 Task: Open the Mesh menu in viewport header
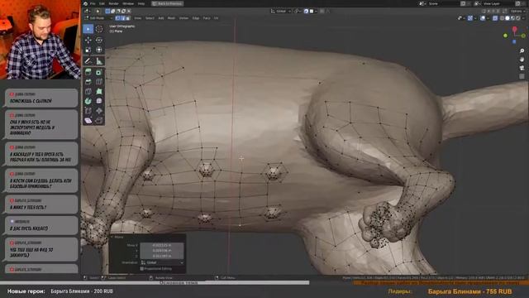pos(171,18)
